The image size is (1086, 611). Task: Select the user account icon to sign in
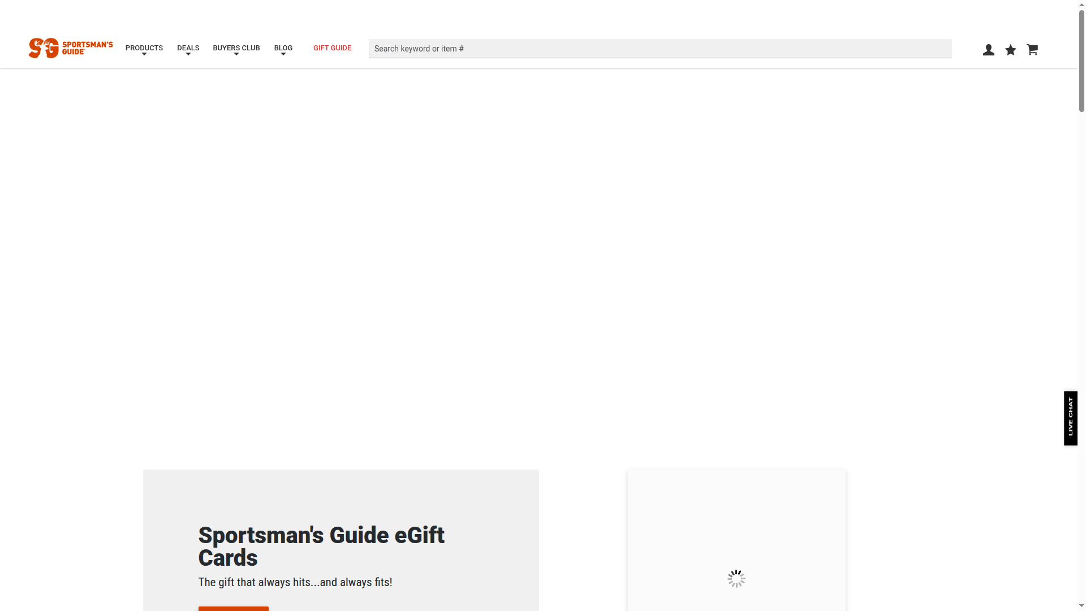click(x=989, y=50)
